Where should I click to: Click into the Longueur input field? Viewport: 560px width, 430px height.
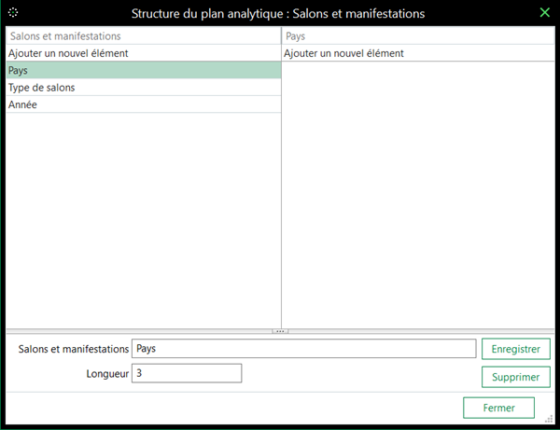pyautogui.click(x=187, y=373)
